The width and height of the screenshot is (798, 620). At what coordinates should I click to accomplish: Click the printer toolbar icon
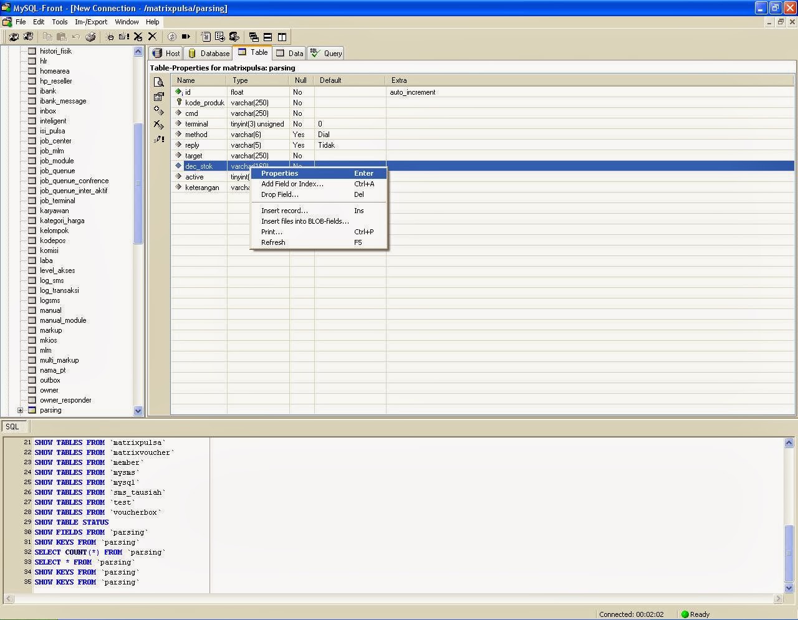90,37
